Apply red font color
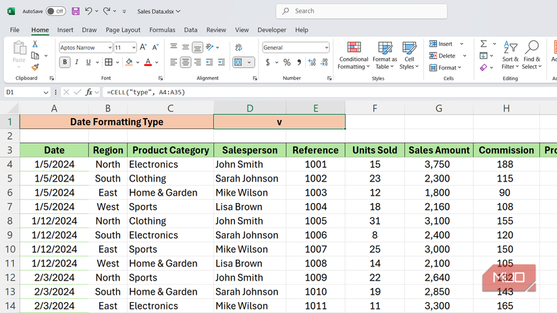Image resolution: width=557 pixels, height=313 pixels. coord(148,63)
